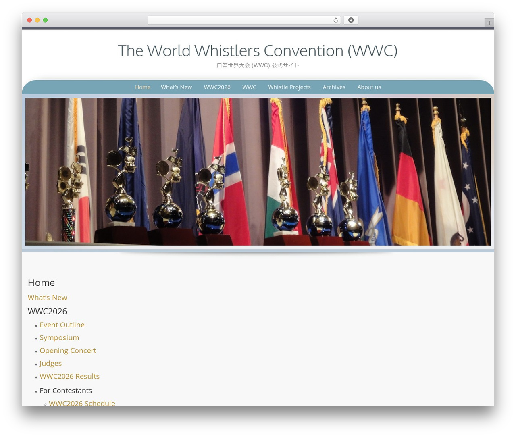Click the browser reload icon
The image size is (516, 437).
[335, 20]
